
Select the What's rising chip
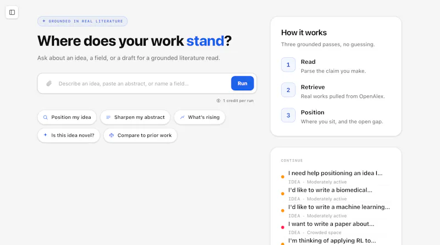point(200,117)
